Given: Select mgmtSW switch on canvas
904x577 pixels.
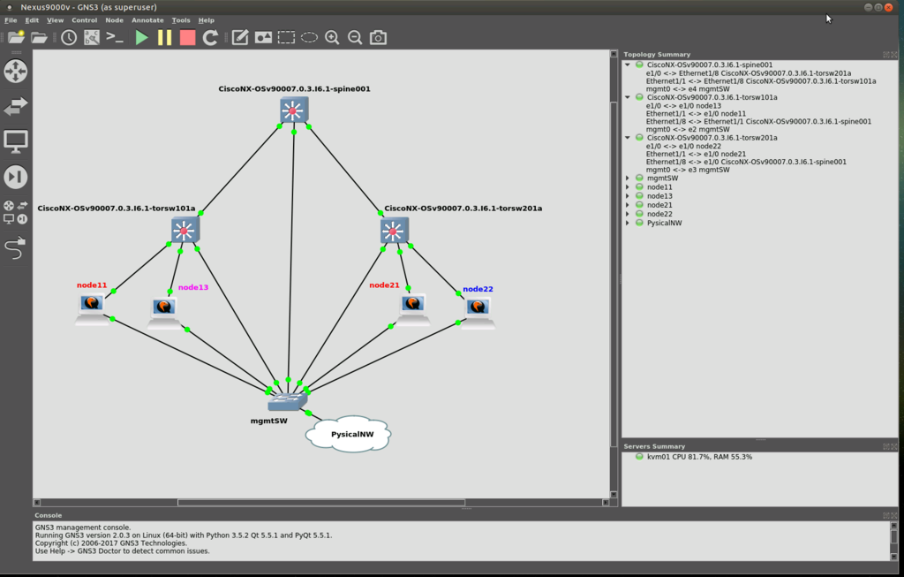Looking at the screenshot, I should point(287,401).
